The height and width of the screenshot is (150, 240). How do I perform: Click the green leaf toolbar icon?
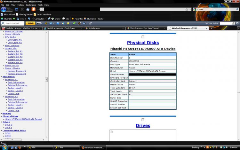coord(74,23)
